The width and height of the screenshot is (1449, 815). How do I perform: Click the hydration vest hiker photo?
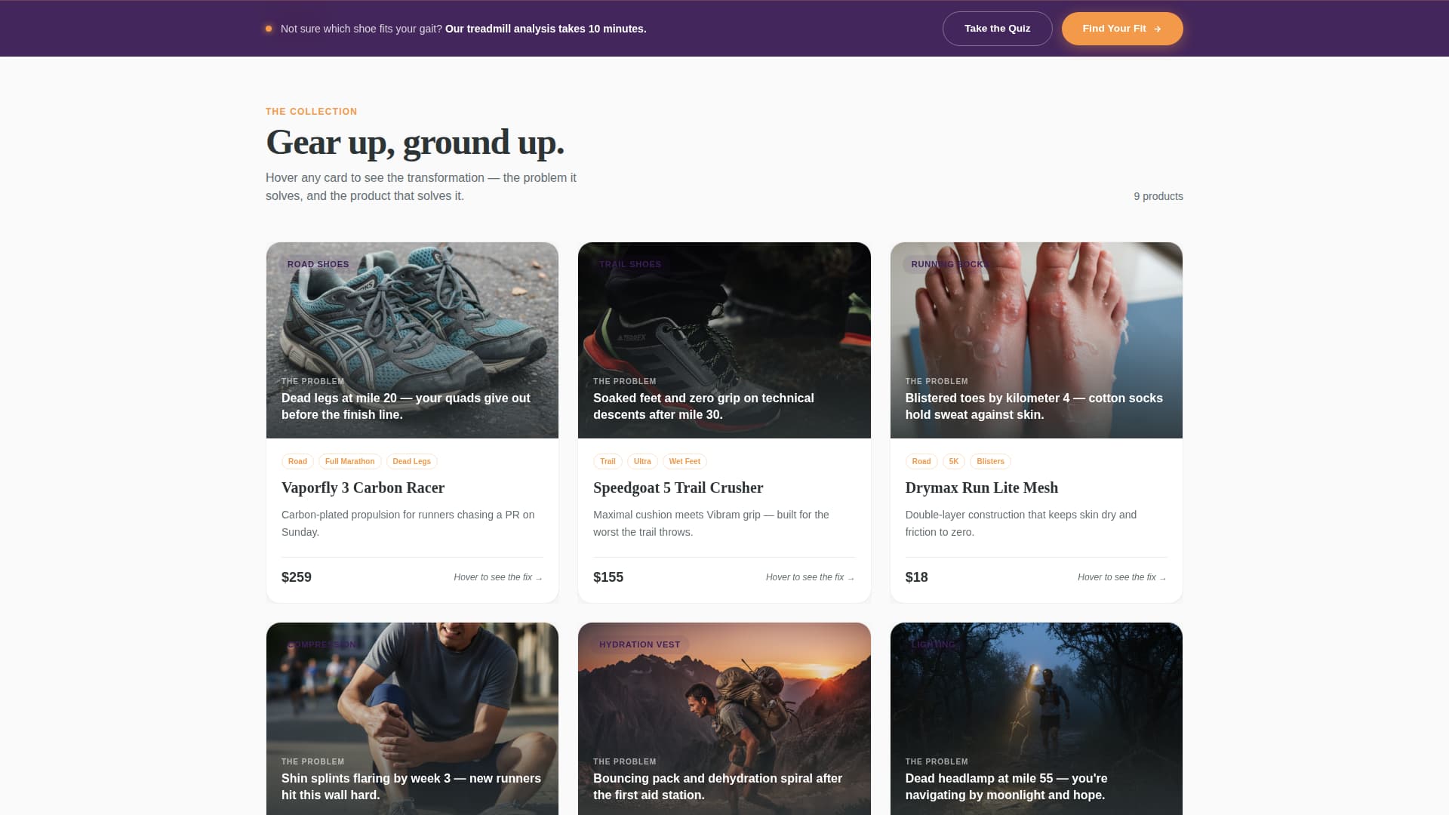(724, 718)
